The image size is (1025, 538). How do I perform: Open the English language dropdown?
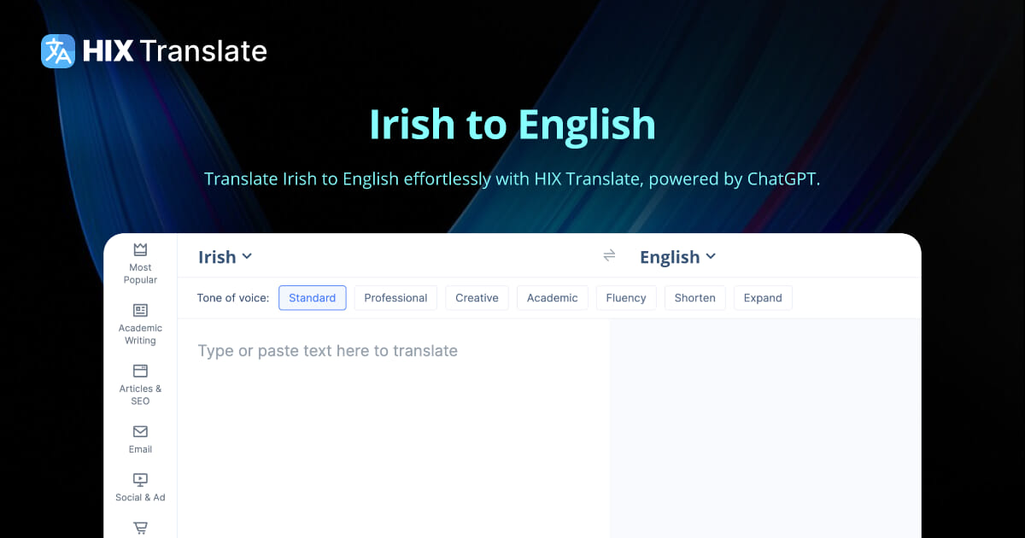tap(677, 256)
